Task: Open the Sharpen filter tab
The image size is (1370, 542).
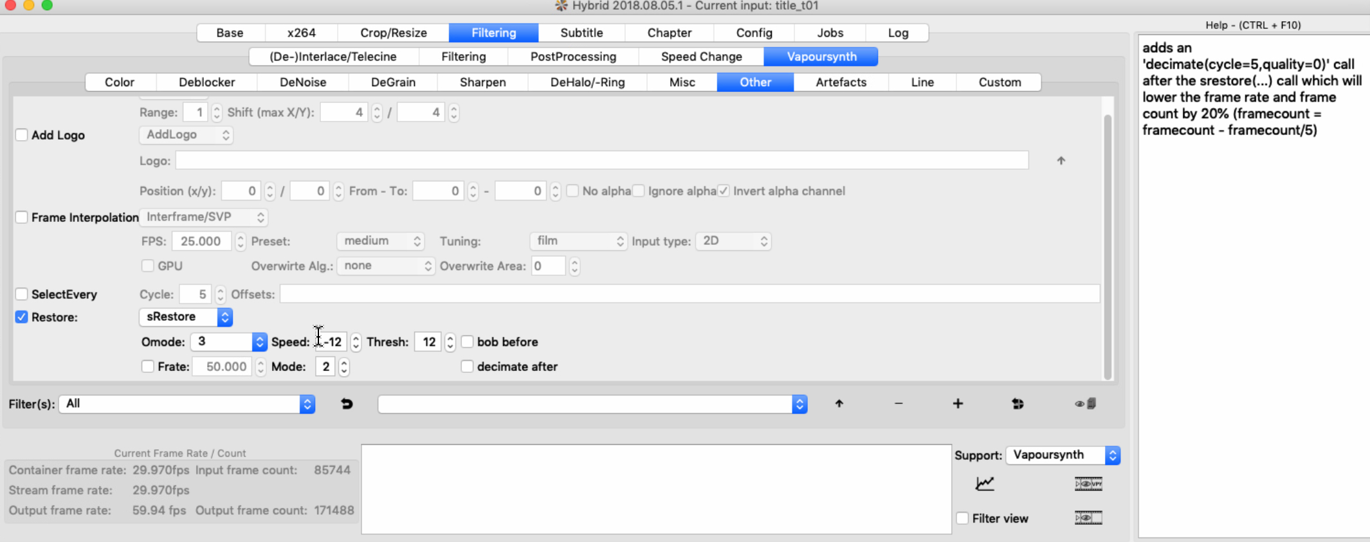Action: pos(482,82)
